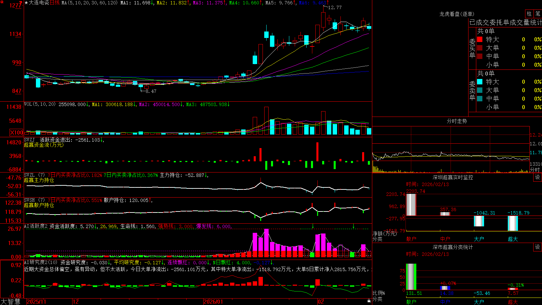
Task: Click the SVZJ indicator name
Action: (x=29, y=140)
